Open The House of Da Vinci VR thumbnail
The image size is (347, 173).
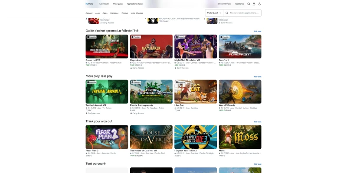(151, 137)
